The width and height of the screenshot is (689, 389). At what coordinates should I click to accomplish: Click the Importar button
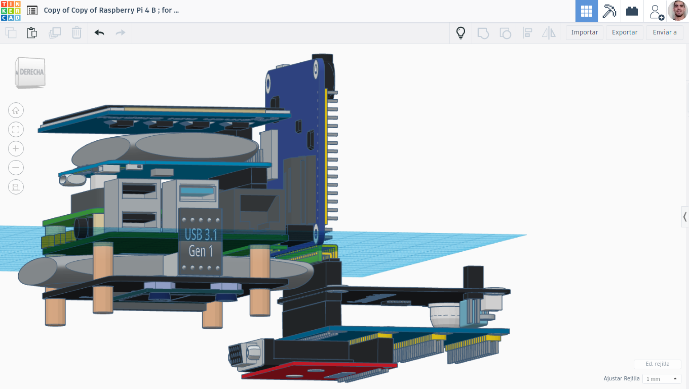(x=585, y=32)
